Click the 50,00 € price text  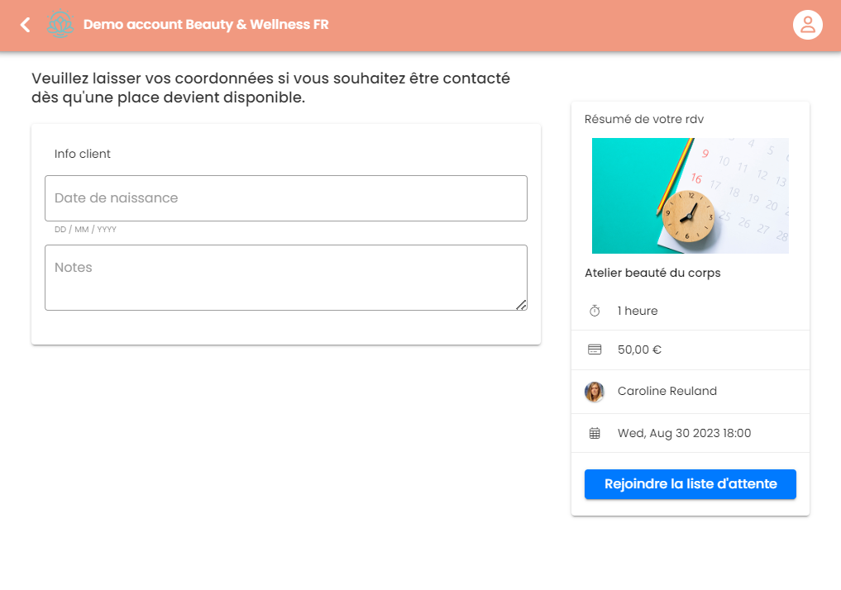click(639, 350)
